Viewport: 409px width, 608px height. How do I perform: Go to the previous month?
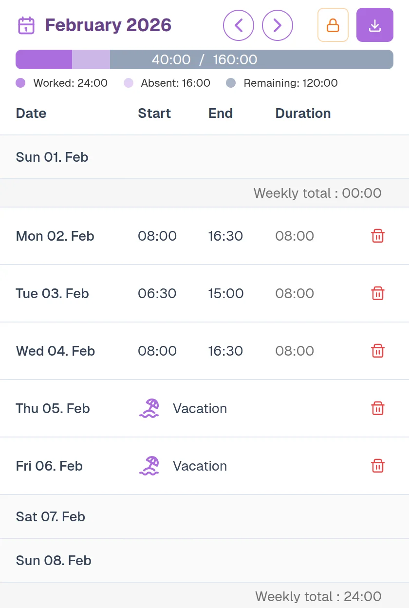click(239, 25)
